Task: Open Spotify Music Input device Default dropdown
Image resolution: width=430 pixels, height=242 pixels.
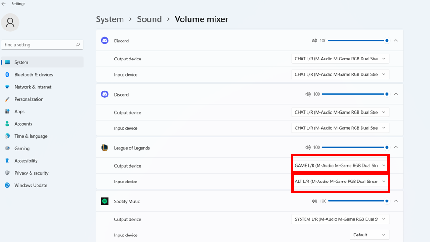Action: pos(369,235)
